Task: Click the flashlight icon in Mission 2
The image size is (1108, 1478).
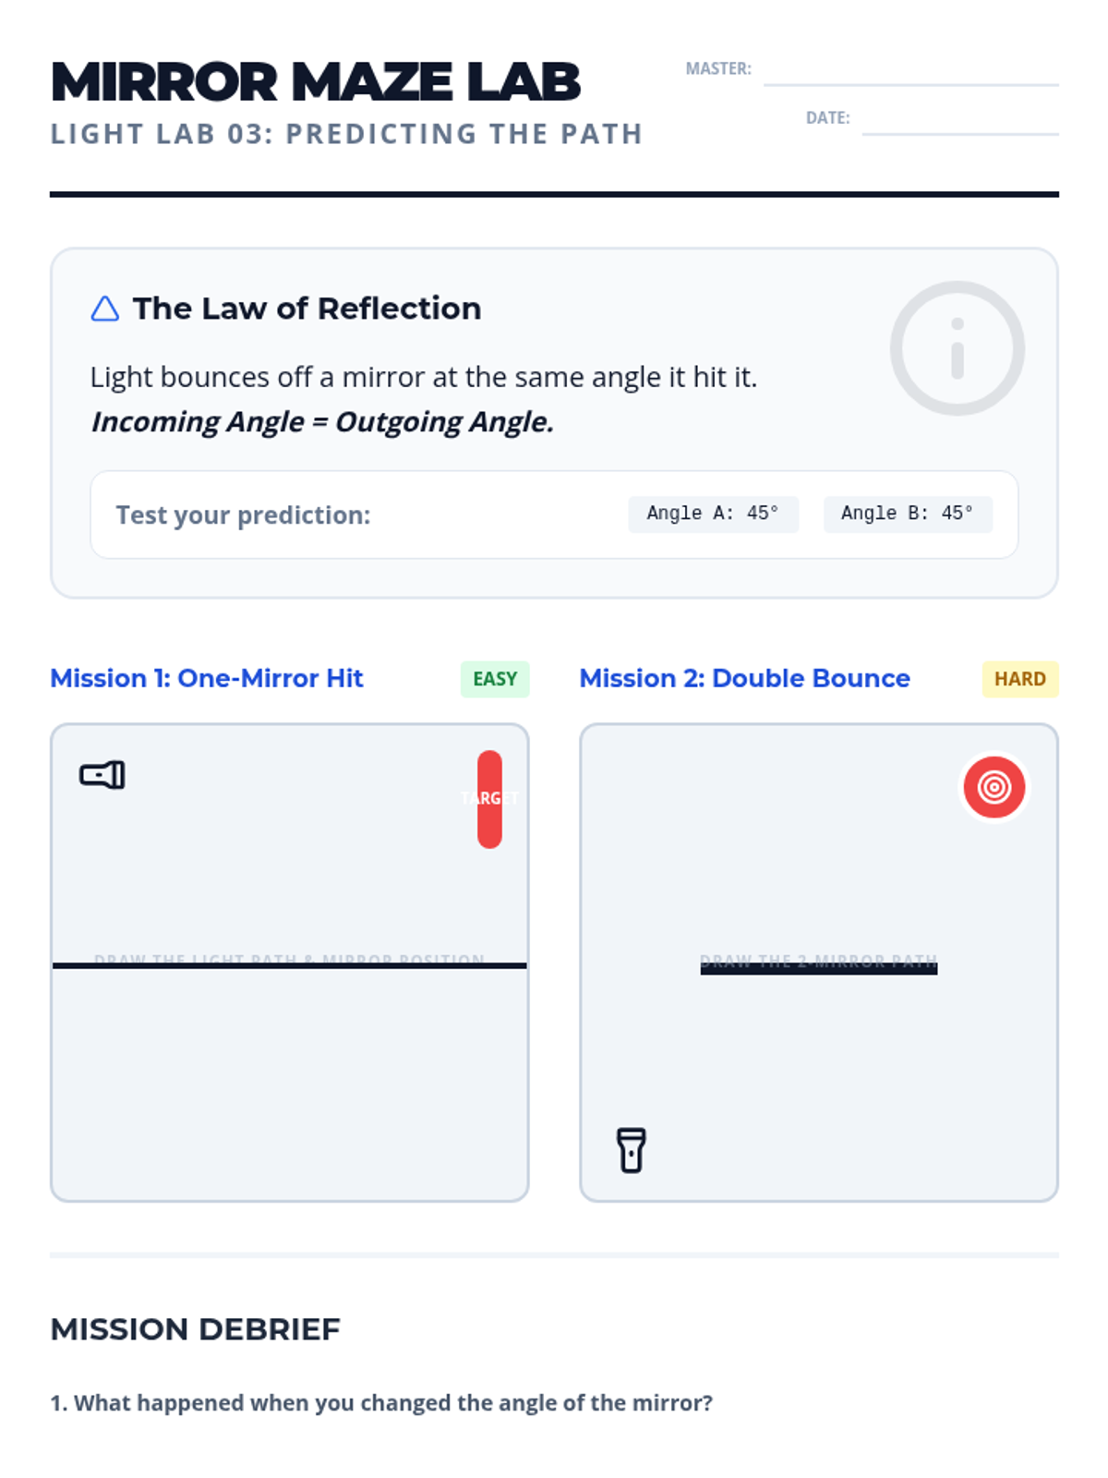Action: 632,1150
